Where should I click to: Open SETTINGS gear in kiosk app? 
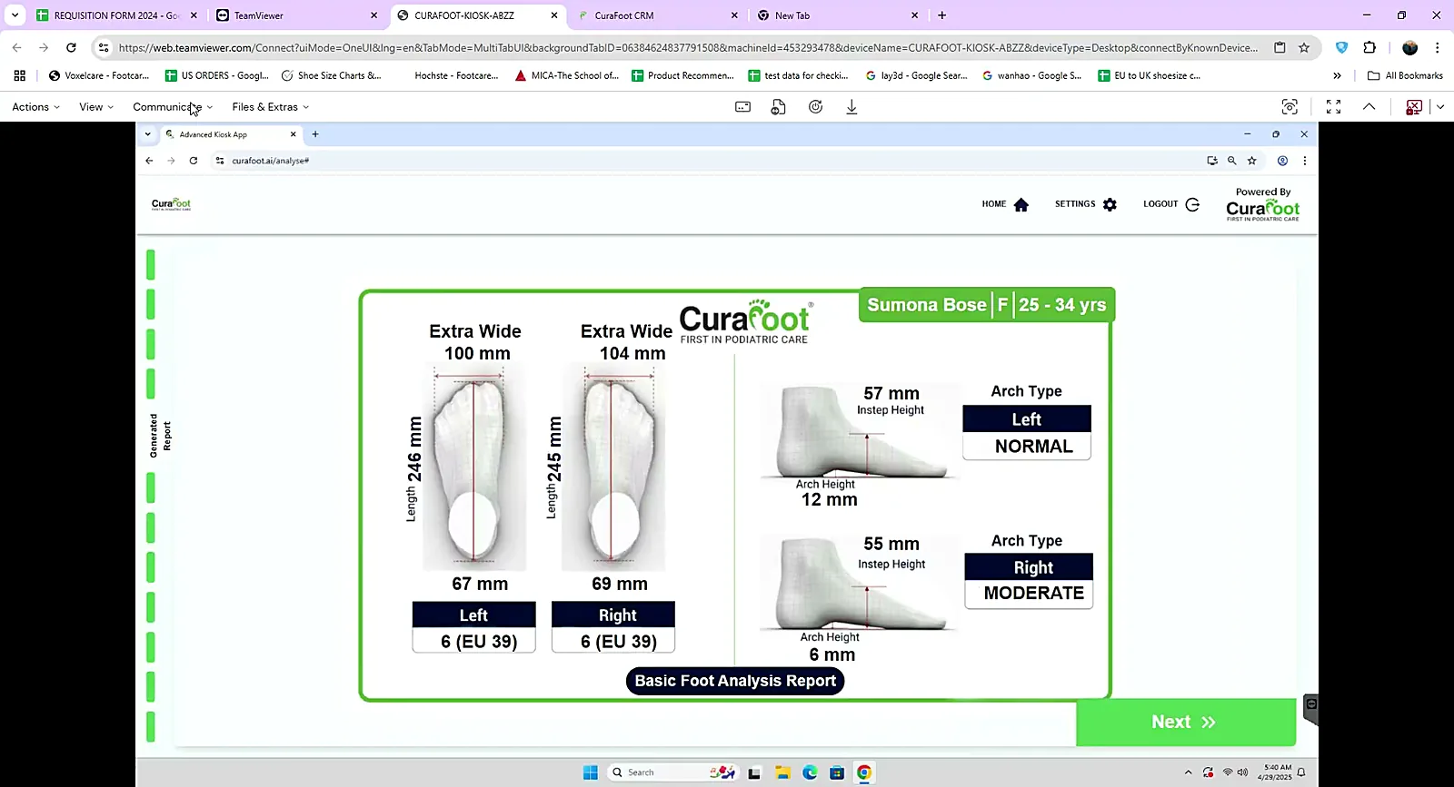(x=1086, y=204)
